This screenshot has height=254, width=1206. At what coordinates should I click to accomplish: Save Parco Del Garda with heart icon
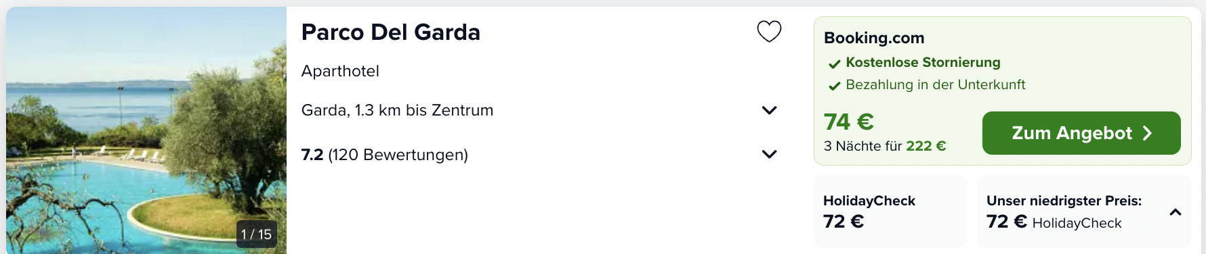pyautogui.click(x=769, y=31)
